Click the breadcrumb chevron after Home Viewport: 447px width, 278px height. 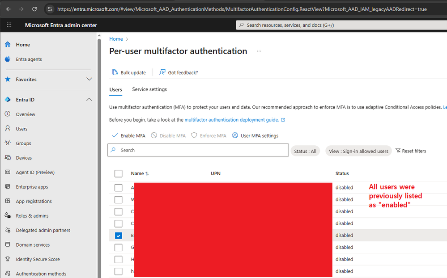pyautogui.click(x=127, y=39)
